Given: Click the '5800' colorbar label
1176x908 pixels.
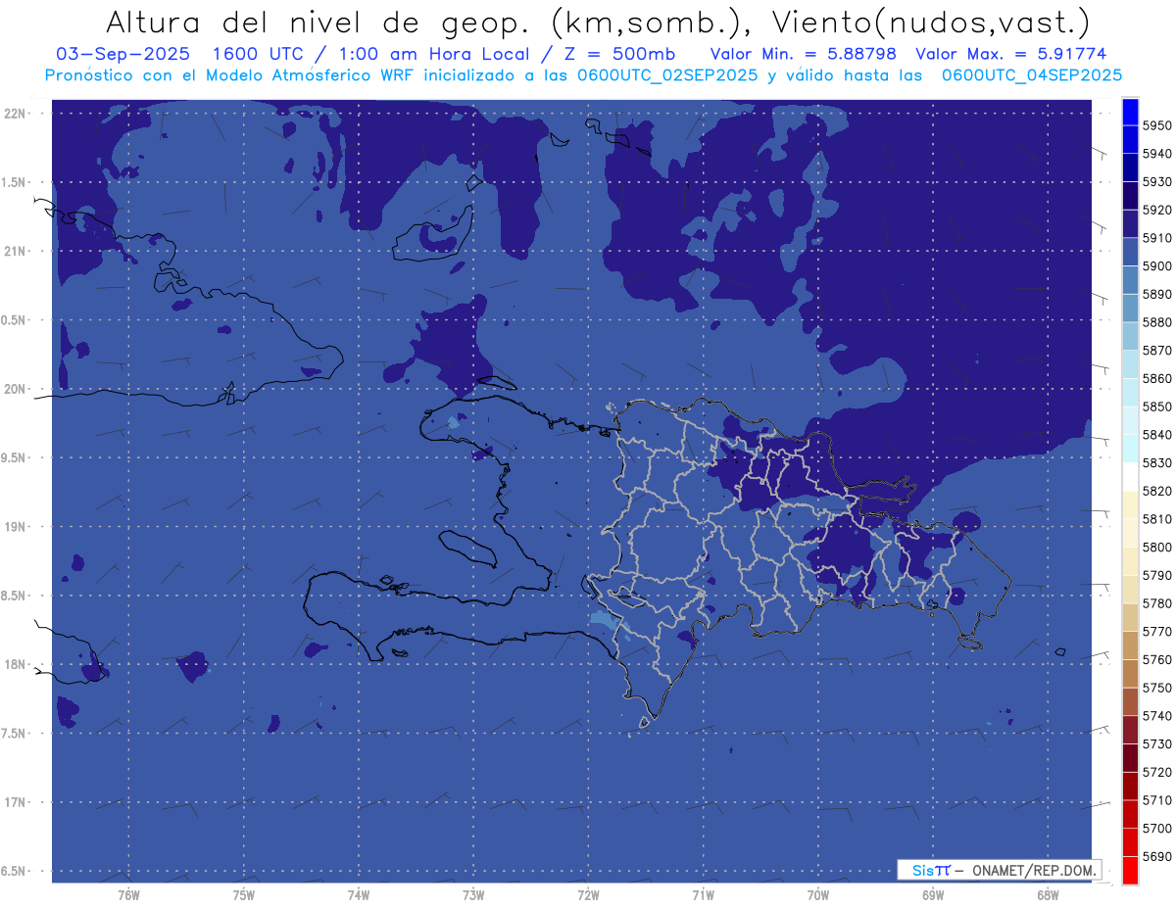Looking at the screenshot, I should [1158, 547].
